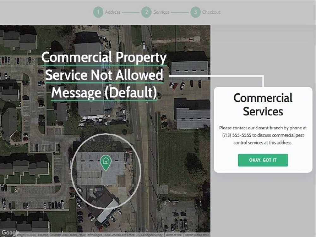Screen dimensions: 316x237
Task: Select the Checkout step label
Action: coord(211,12)
